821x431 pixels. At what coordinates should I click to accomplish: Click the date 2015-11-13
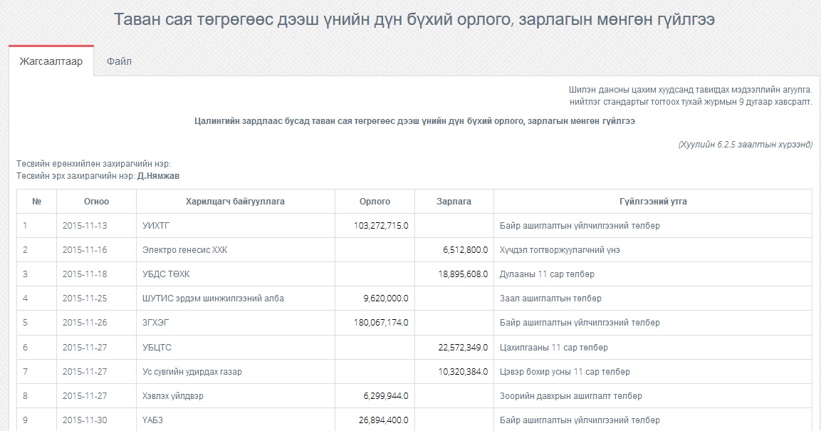click(85, 226)
